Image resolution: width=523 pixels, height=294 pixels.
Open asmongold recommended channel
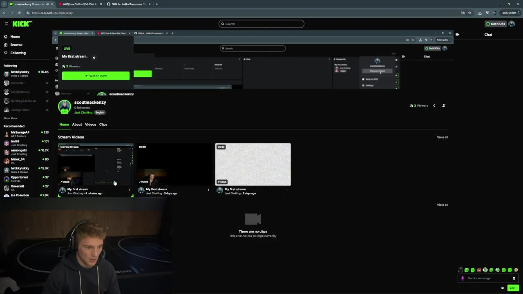coord(26,151)
